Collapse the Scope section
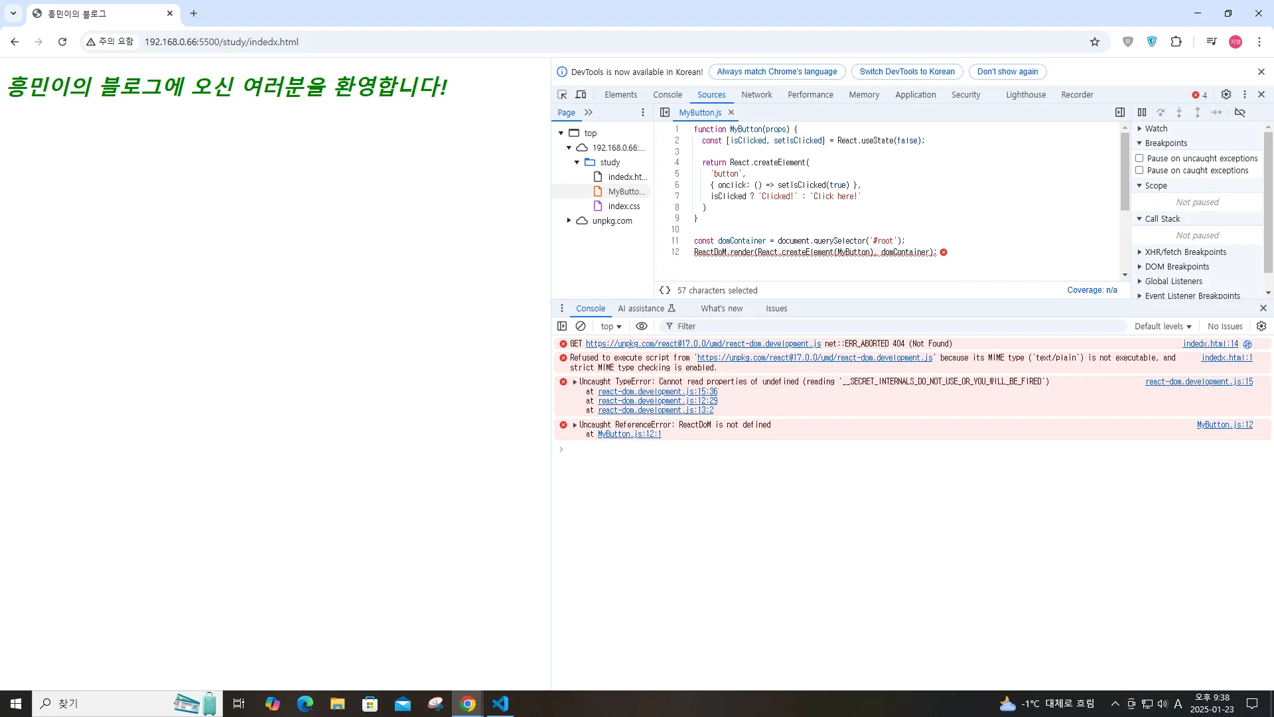The width and height of the screenshot is (1274, 717). 1155,186
